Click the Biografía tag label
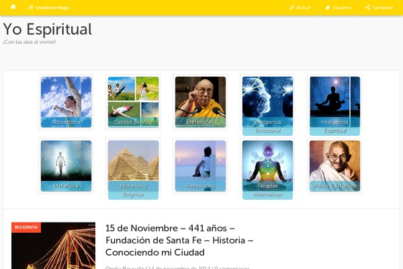This screenshot has height=269, width=403. (26, 227)
